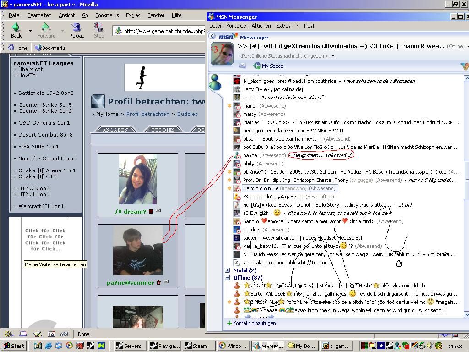
Task: Remove buddy paYne@summer with the trash icon
Action: coord(159,282)
